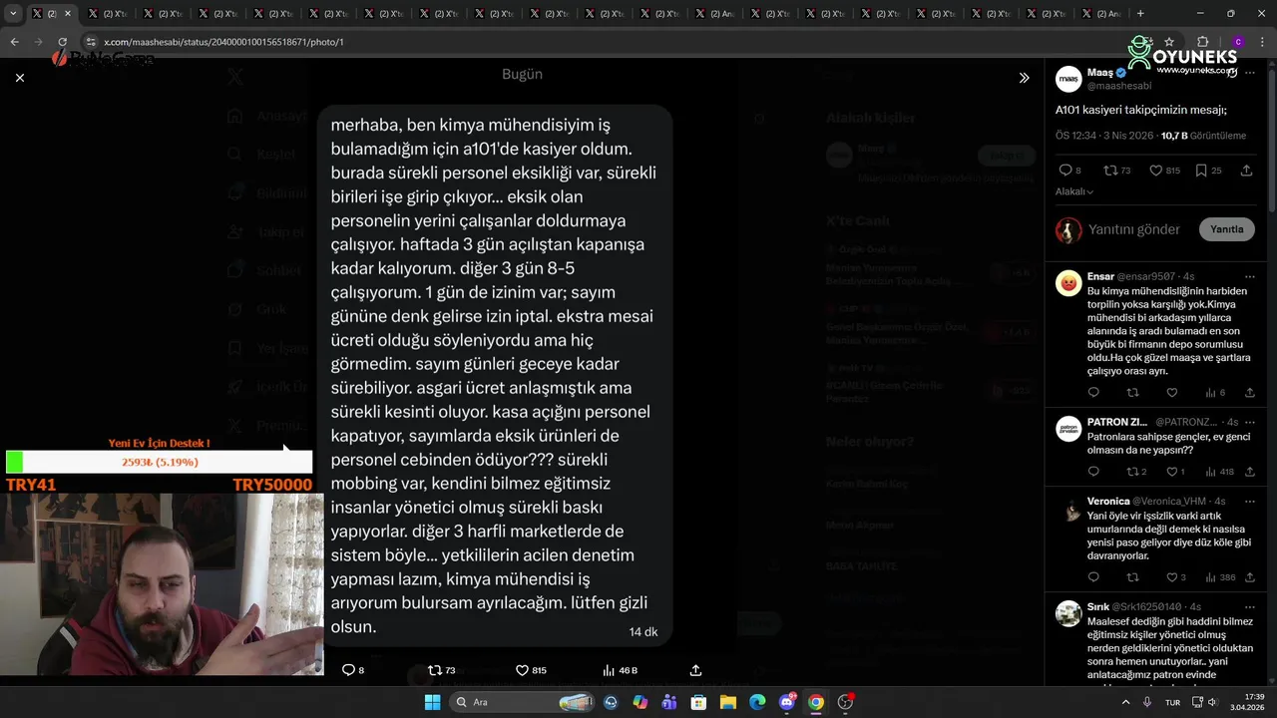
Task: Open the Alakalı reply sorting dropdown
Action: click(1074, 191)
